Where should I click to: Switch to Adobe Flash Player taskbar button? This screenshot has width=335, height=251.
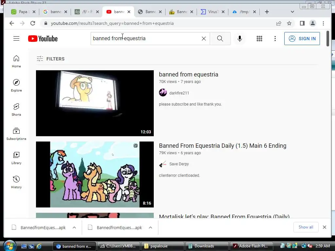pos(252,246)
